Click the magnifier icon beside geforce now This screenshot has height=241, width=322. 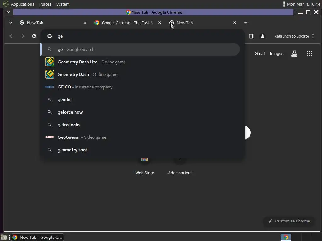pyautogui.click(x=49, y=112)
